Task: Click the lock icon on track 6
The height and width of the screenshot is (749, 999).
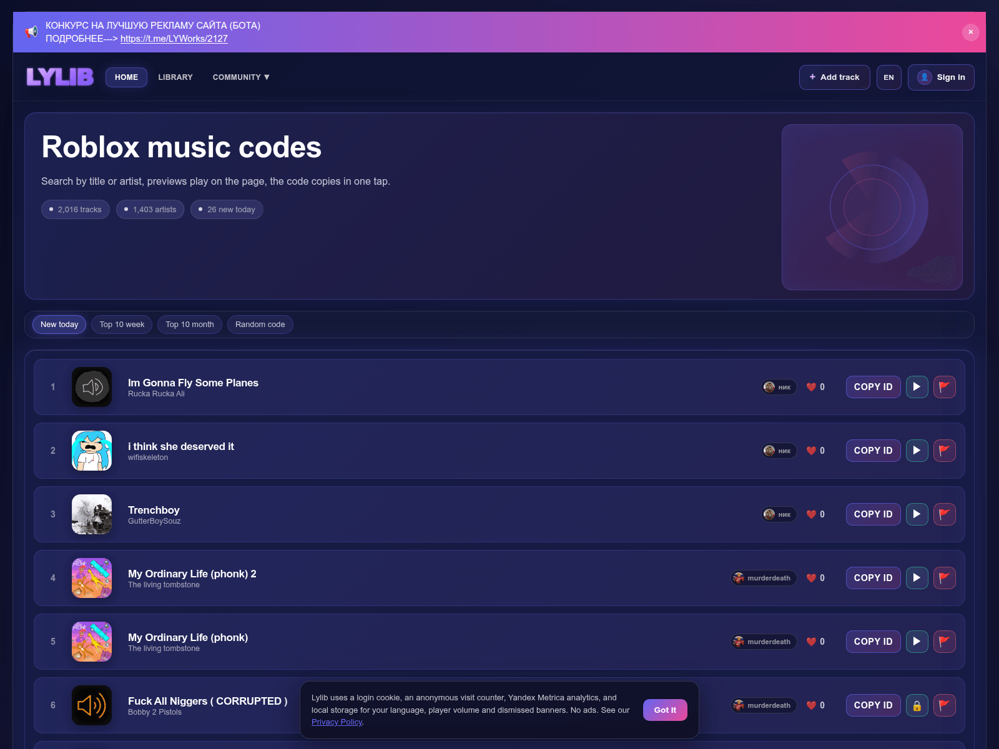Action: (x=917, y=705)
